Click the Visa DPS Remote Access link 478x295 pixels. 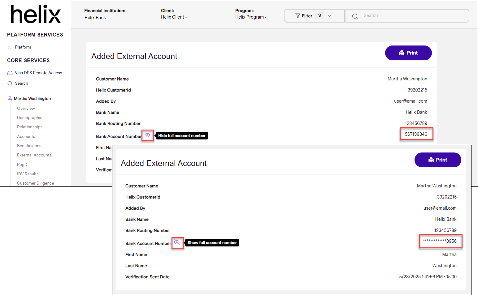tap(38, 73)
